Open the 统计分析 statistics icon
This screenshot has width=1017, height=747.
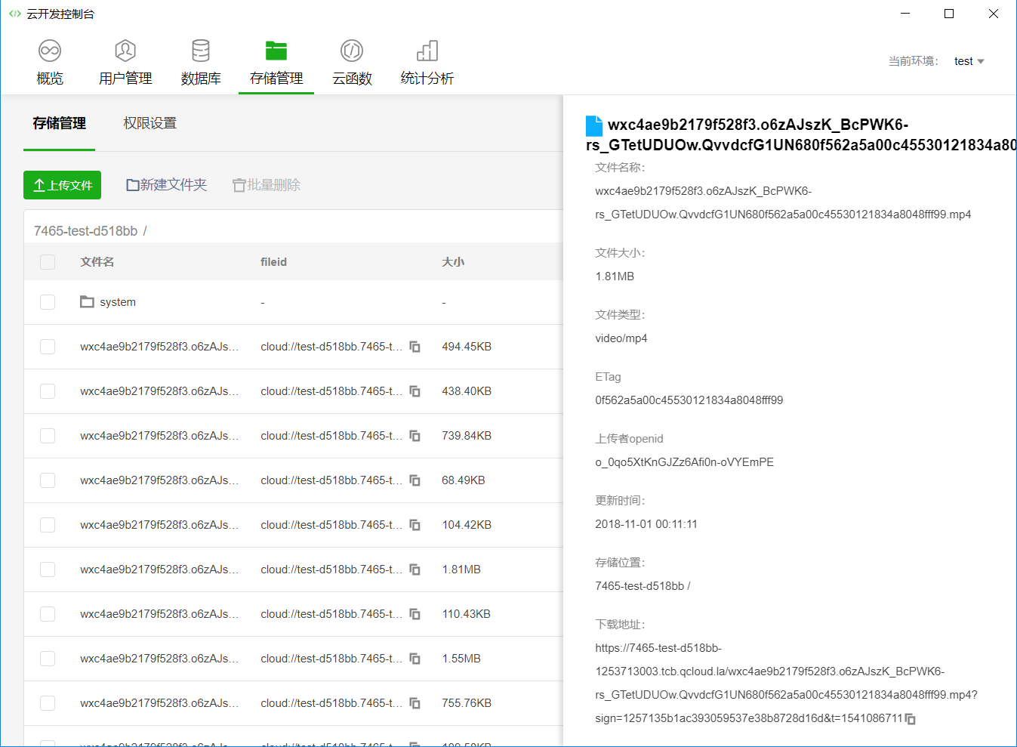click(x=427, y=51)
